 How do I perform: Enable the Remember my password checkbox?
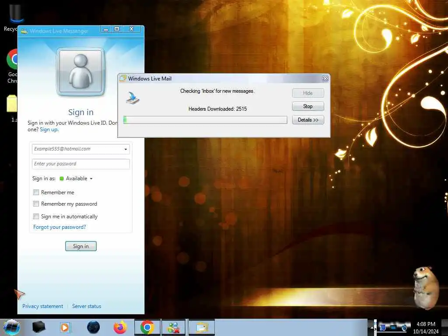point(36,204)
